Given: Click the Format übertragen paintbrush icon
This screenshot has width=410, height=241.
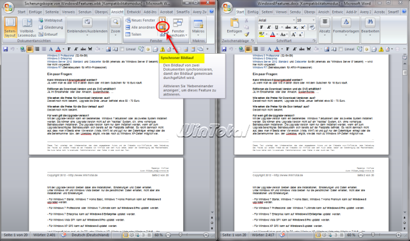Looking at the screenshot, I should click(x=247, y=34).
